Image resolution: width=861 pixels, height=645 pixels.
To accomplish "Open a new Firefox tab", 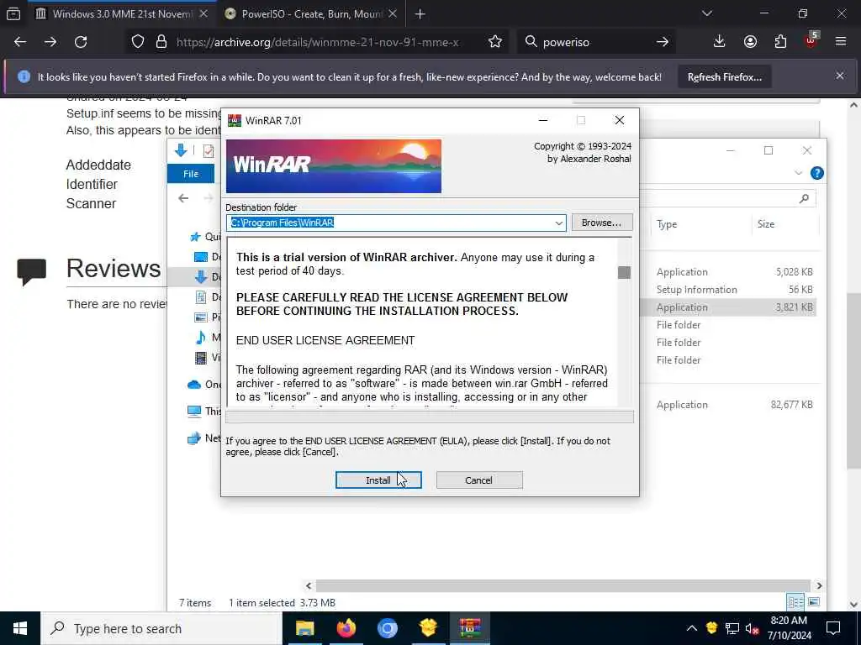I will pyautogui.click(x=420, y=14).
